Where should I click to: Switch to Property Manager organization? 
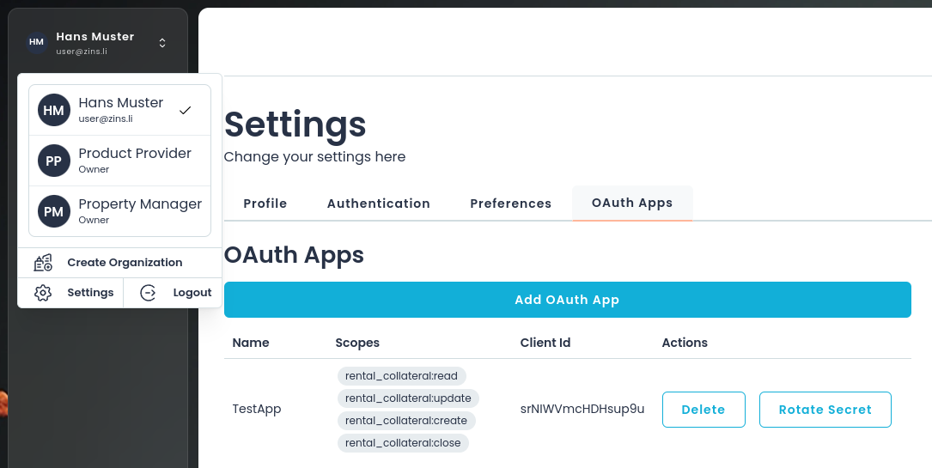[x=140, y=211]
